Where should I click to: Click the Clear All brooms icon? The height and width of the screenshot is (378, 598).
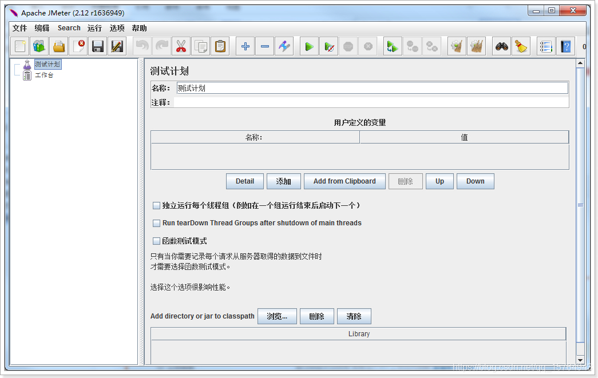point(476,46)
